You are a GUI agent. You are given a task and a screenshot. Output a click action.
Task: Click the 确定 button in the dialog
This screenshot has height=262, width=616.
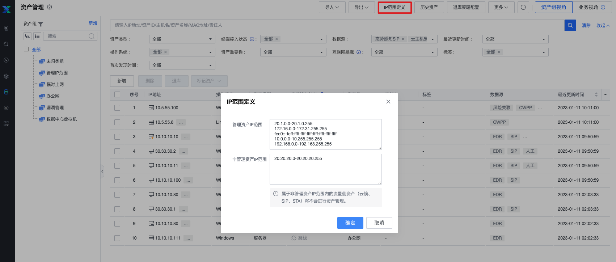tap(350, 223)
